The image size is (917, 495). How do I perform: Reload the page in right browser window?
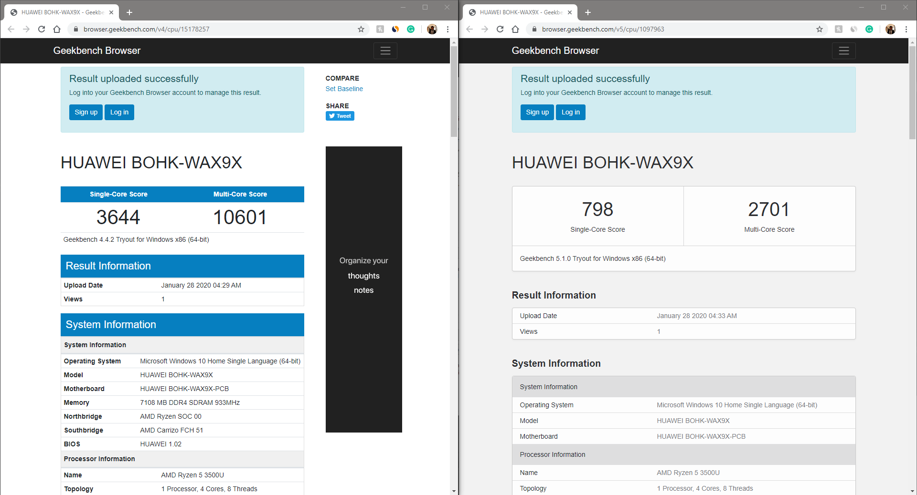tap(500, 29)
